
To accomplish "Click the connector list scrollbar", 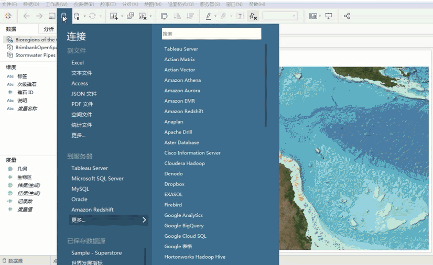I will 266,85.
